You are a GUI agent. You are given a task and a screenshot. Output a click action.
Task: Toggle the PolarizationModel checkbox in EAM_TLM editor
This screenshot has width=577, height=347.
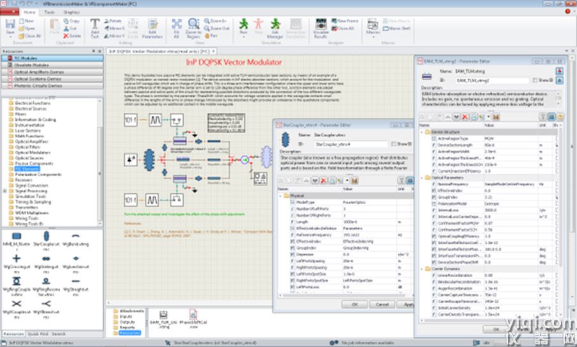434,204
